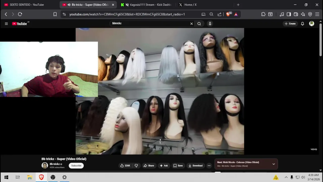The height and width of the screenshot is (182, 323).
Task: Show hidden system tray icons
Action: point(286,177)
